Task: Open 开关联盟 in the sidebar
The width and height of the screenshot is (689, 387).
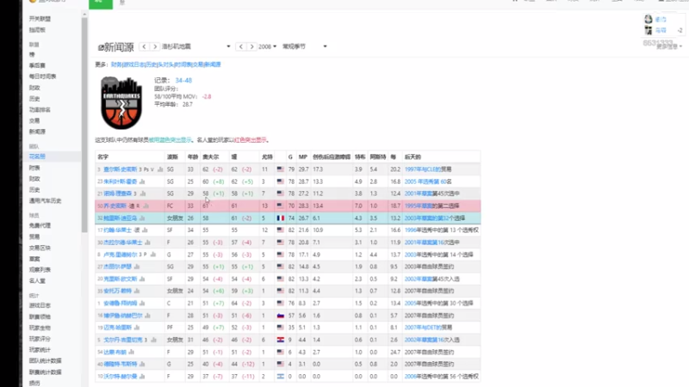Action: pos(40,19)
